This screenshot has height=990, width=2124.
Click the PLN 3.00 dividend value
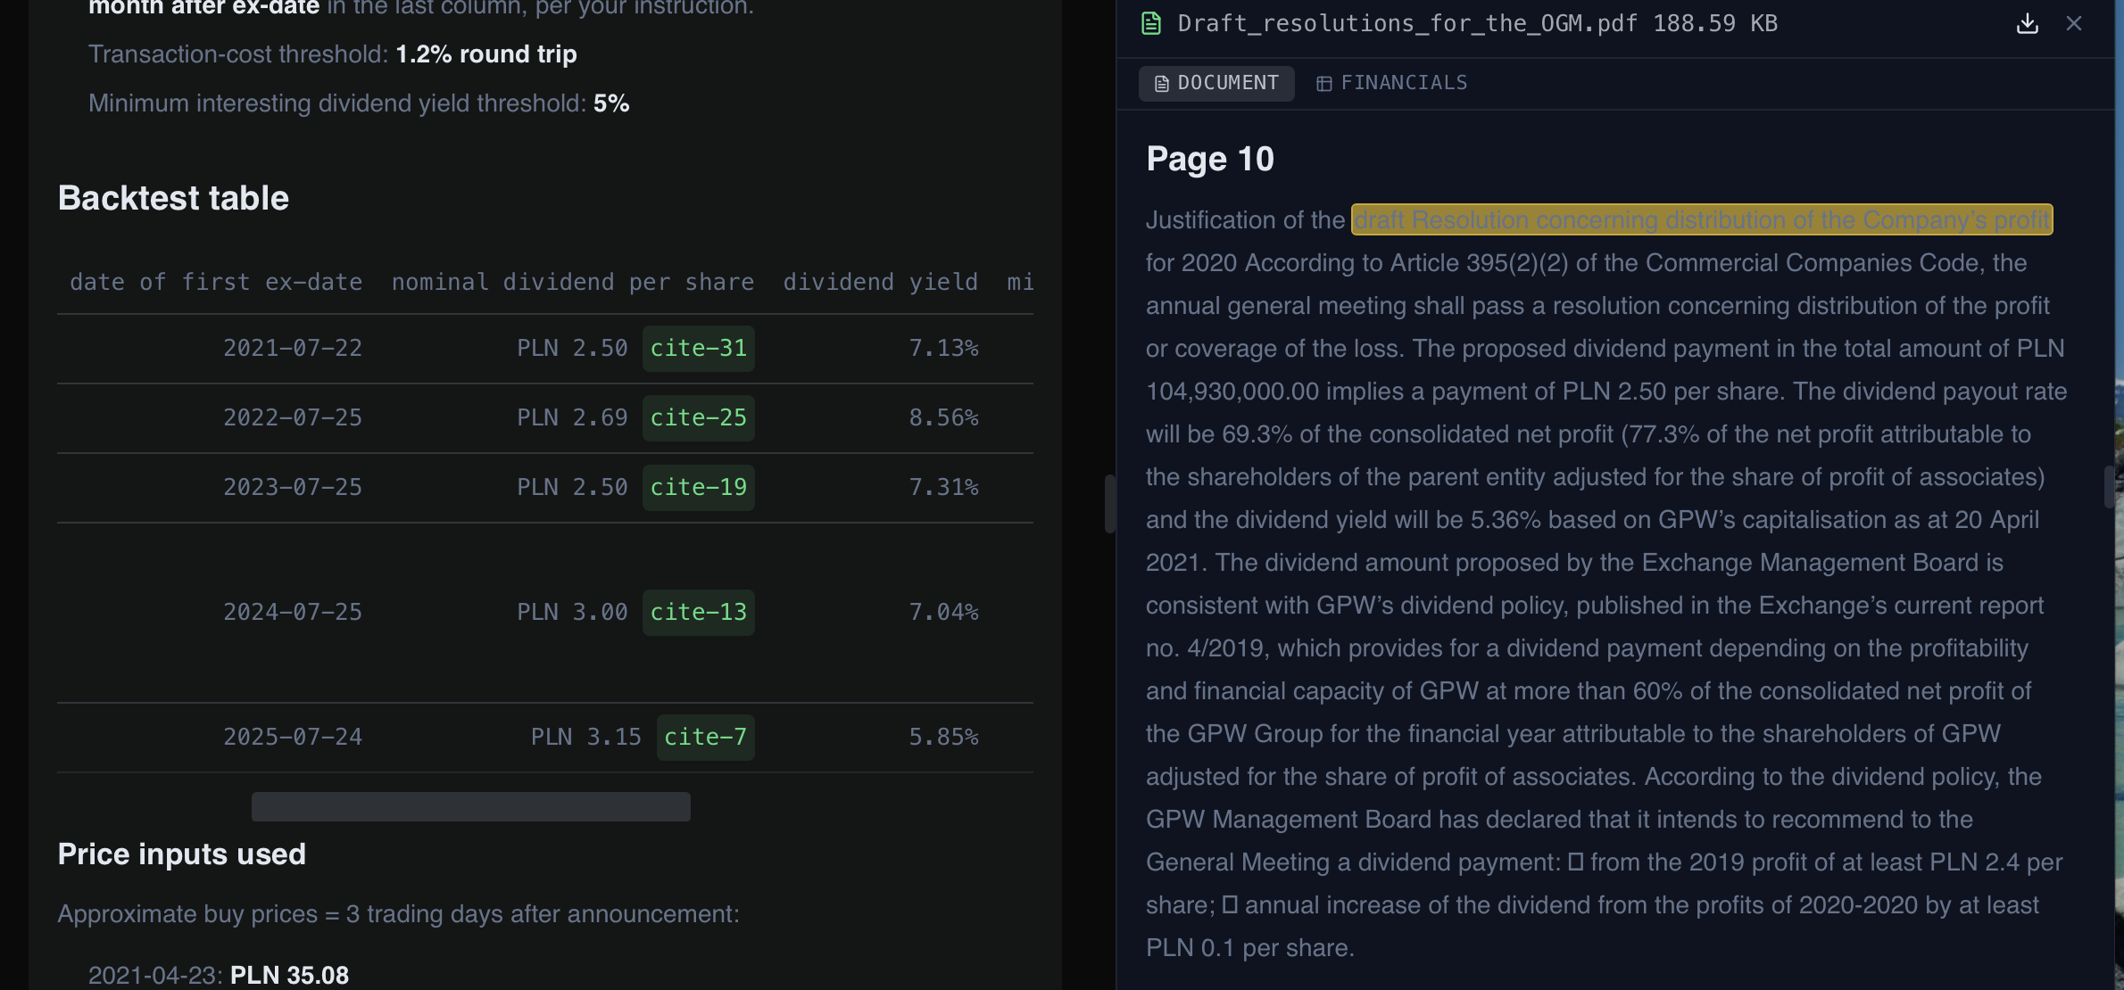[x=572, y=612]
